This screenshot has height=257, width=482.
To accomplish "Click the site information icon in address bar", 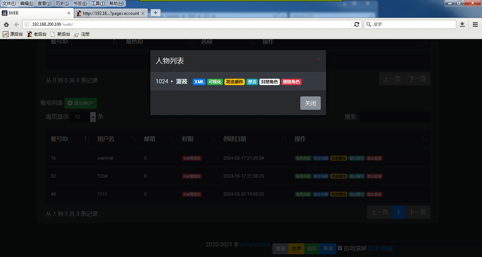I will coord(27,24).
